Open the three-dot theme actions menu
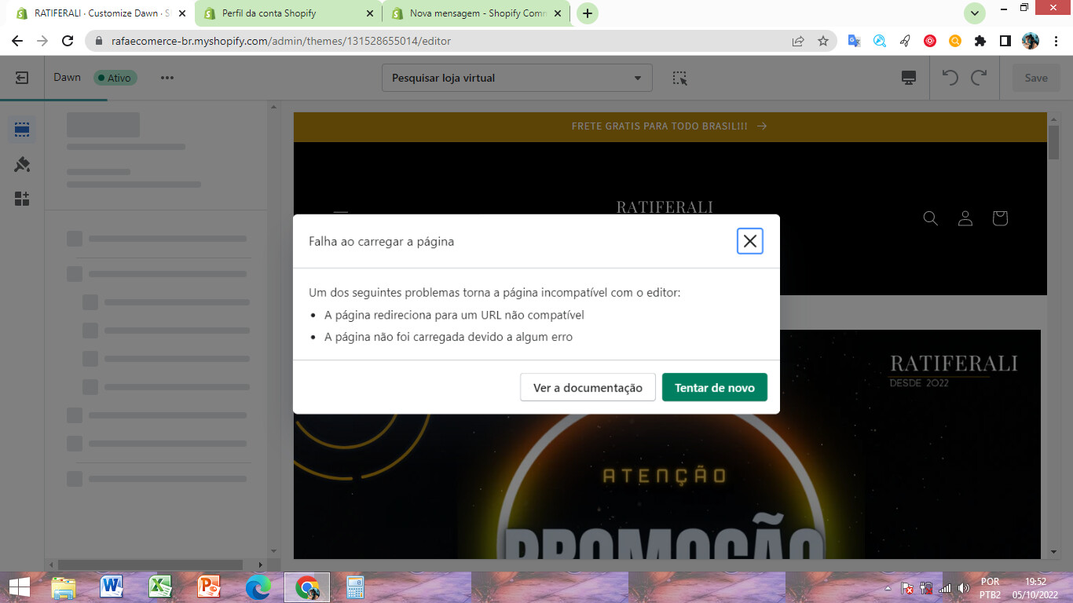The height and width of the screenshot is (603, 1073). [167, 78]
